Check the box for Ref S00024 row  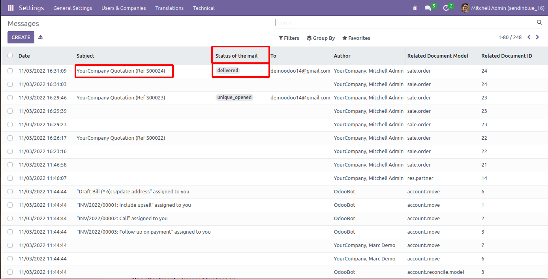(10, 71)
